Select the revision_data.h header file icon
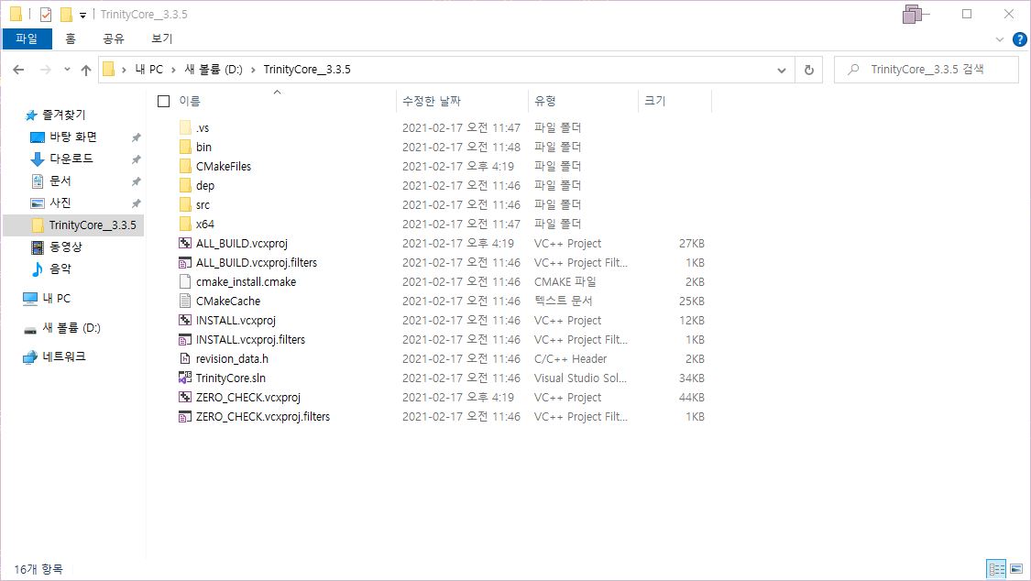The width and height of the screenshot is (1031, 581). pos(185,359)
